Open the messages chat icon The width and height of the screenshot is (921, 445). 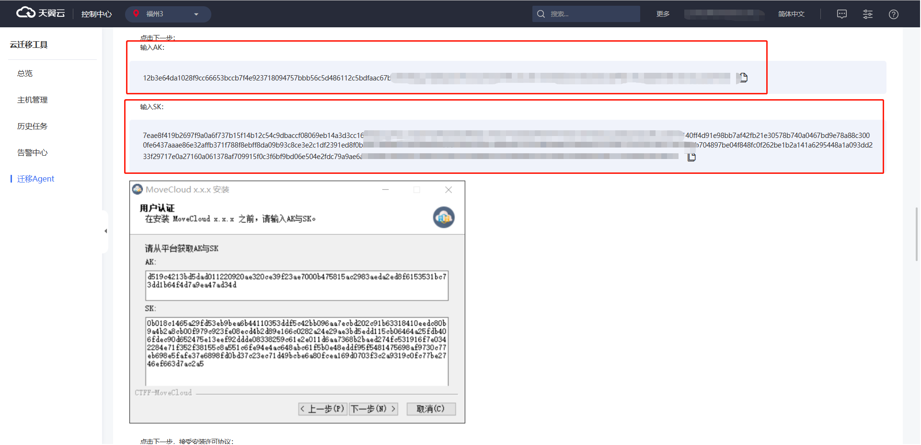(x=842, y=14)
